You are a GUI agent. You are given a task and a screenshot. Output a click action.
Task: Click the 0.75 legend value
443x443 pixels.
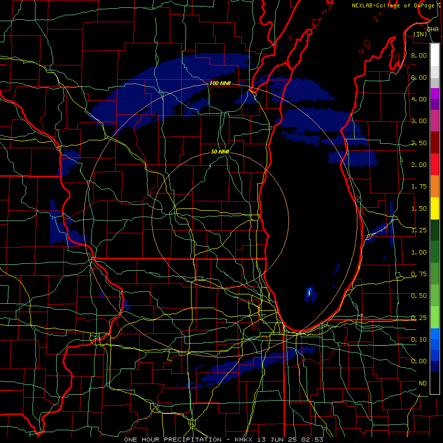pos(419,274)
